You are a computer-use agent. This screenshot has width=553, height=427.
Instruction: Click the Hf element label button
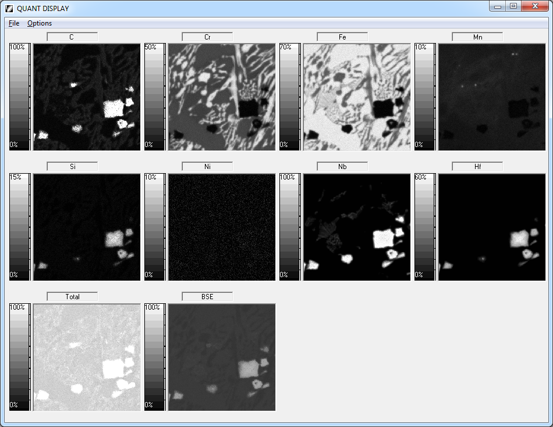(477, 167)
